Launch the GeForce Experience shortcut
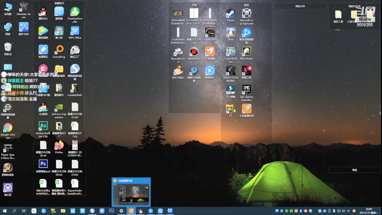This screenshot has height=215, width=382. click(x=59, y=110)
